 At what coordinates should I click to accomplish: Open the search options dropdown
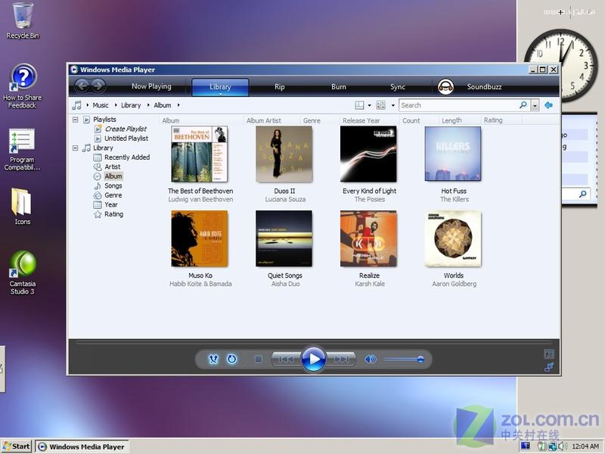tap(535, 105)
